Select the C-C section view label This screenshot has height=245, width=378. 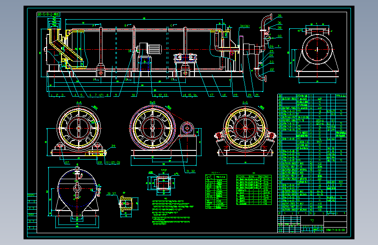click(245, 102)
